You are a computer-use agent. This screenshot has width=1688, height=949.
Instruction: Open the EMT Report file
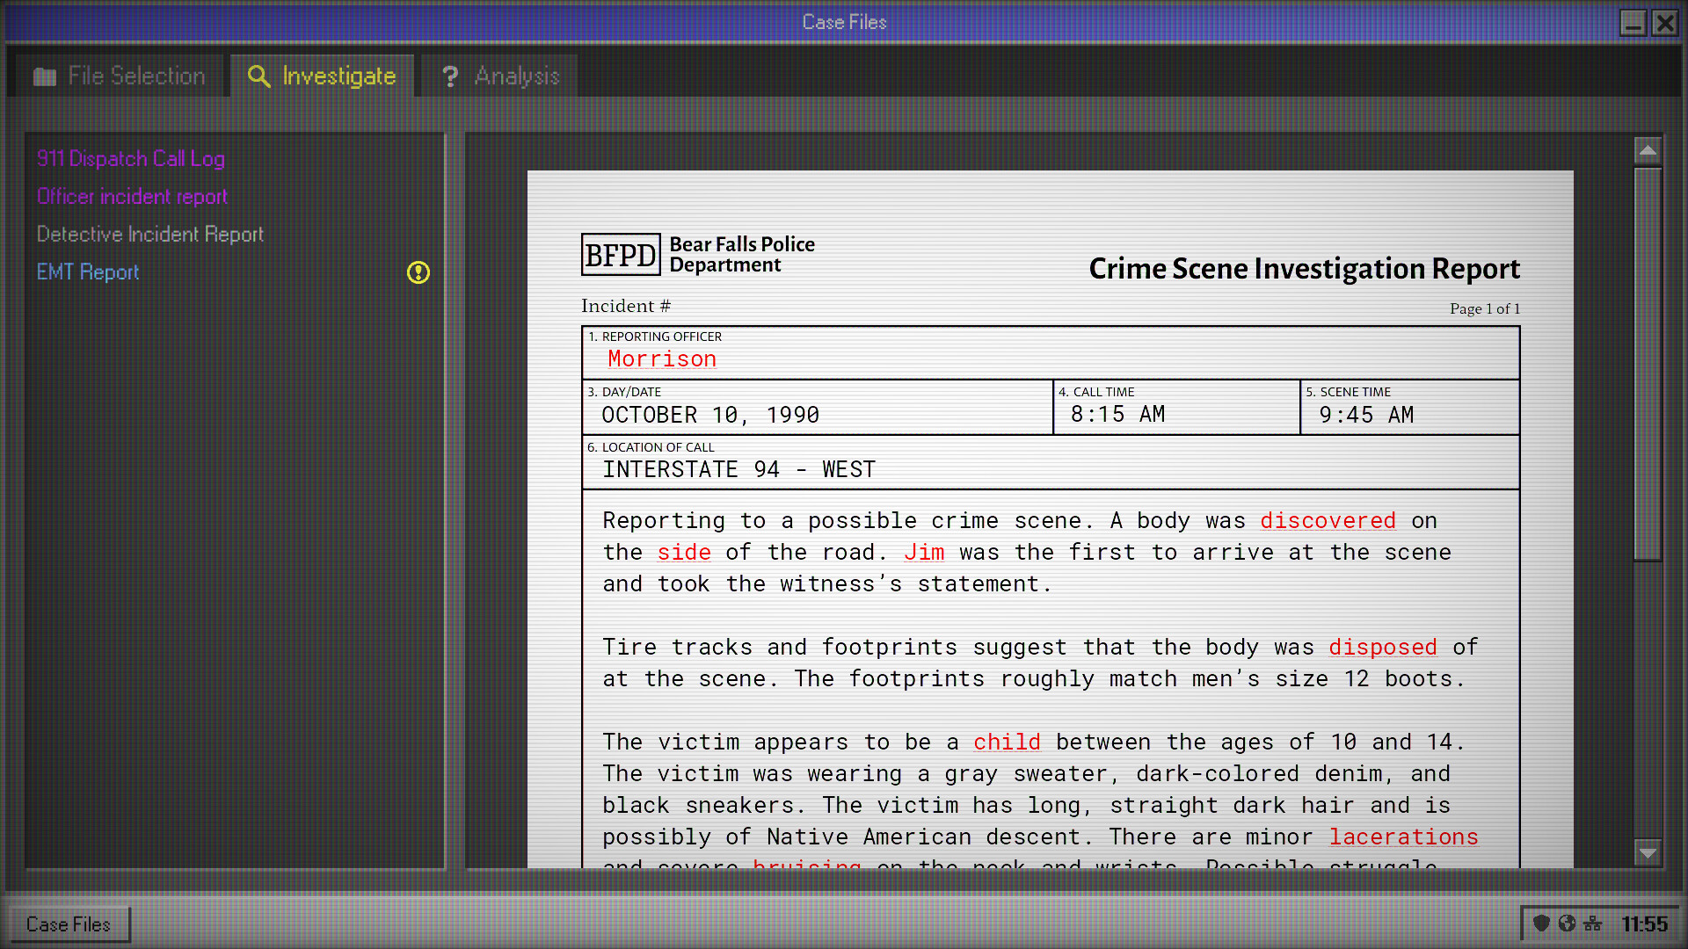pyautogui.click(x=87, y=272)
